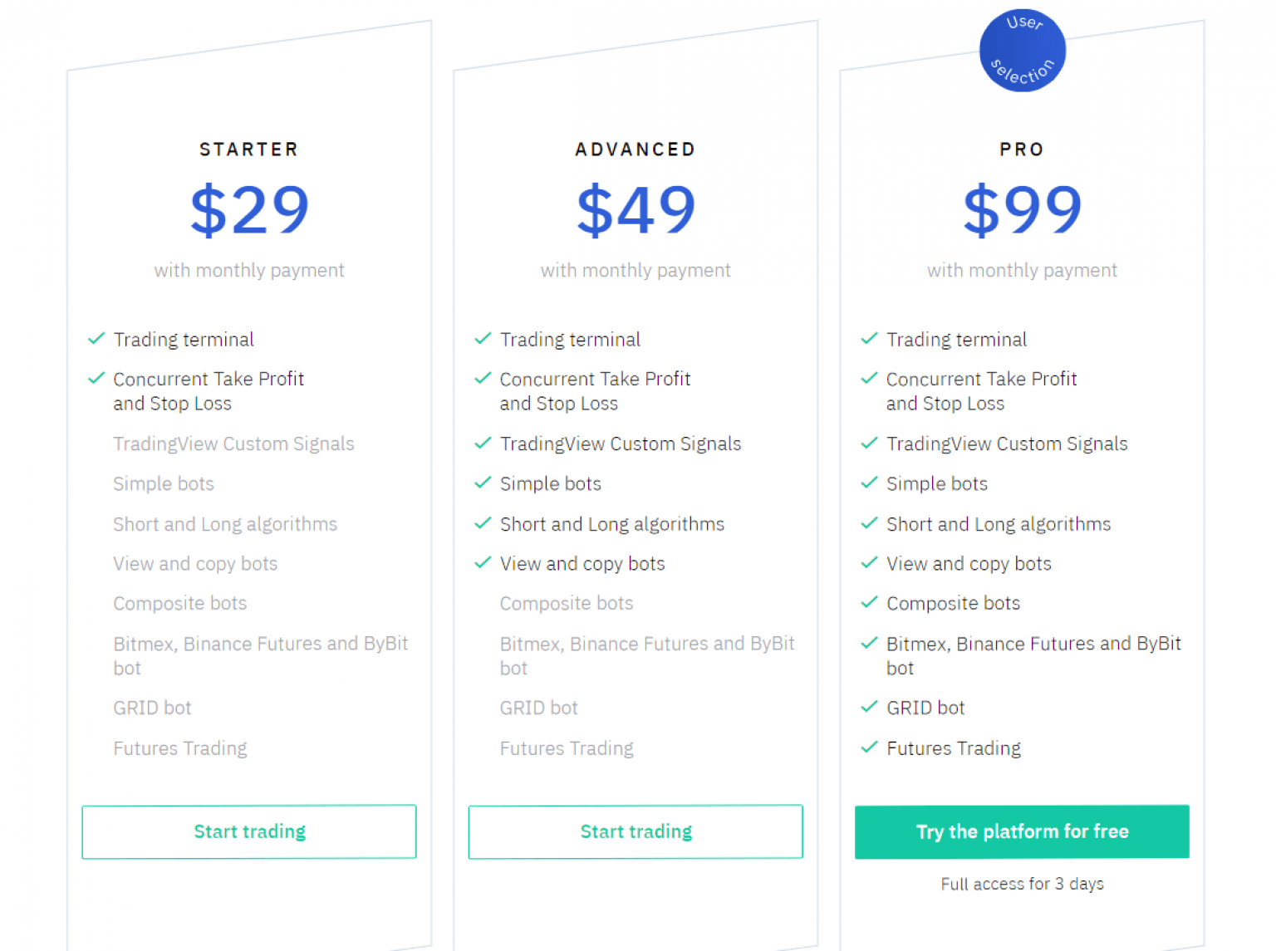The width and height of the screenshot is (1276, 951).
Task: Click the checkmark next to Pro's Futures Trading
Action: (x=869, y=748)
